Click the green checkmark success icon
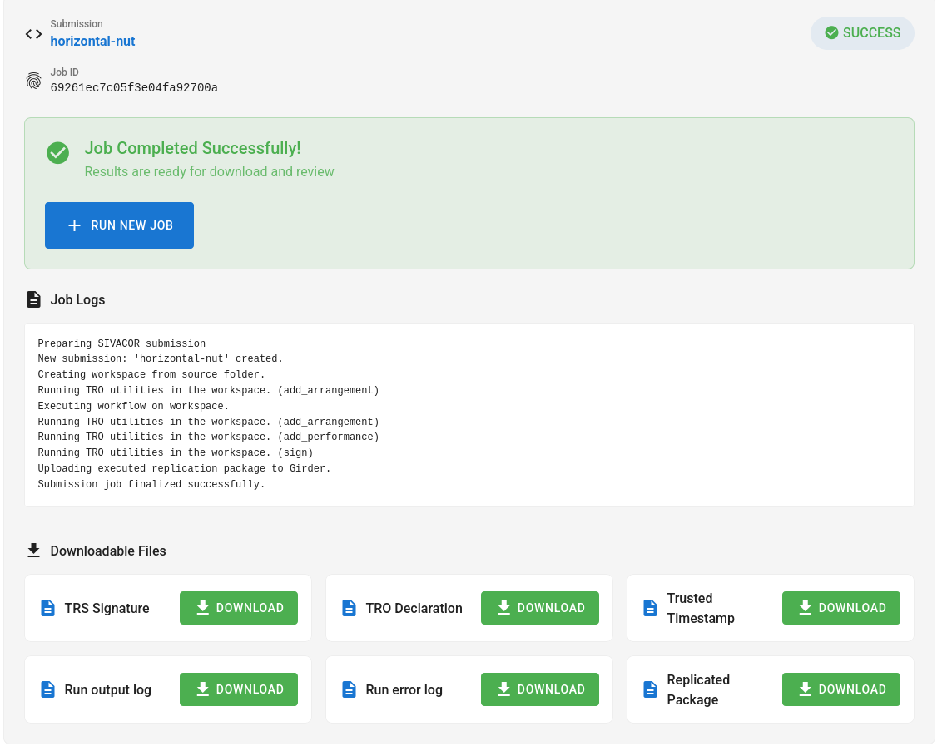 click(57, 152)
